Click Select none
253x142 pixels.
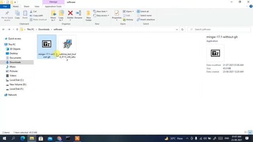(144, 15)
